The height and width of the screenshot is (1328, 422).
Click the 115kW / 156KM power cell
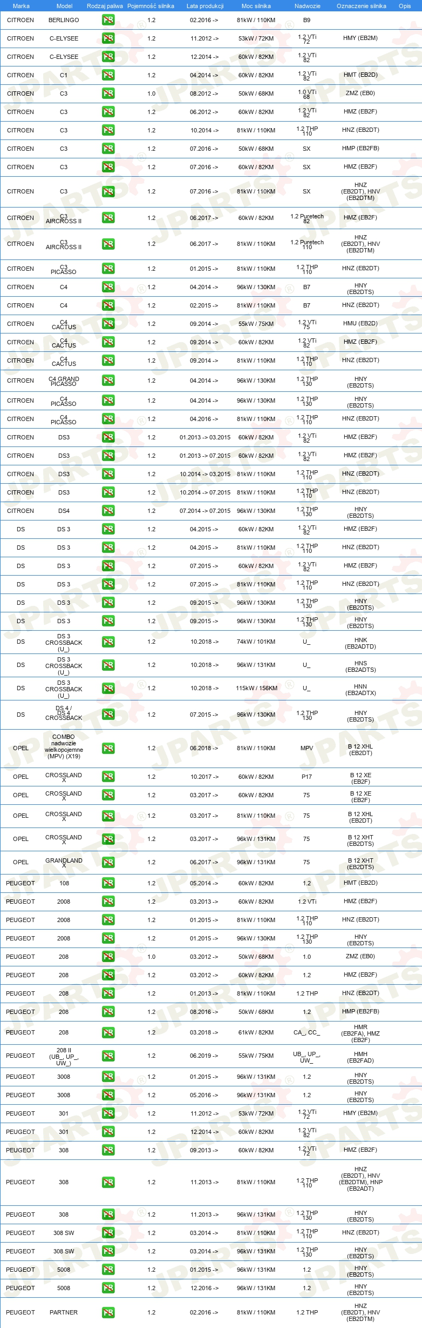pos(256,689)
